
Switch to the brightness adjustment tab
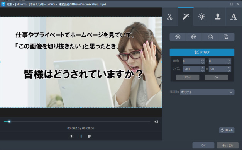click(x=201, y=17)
